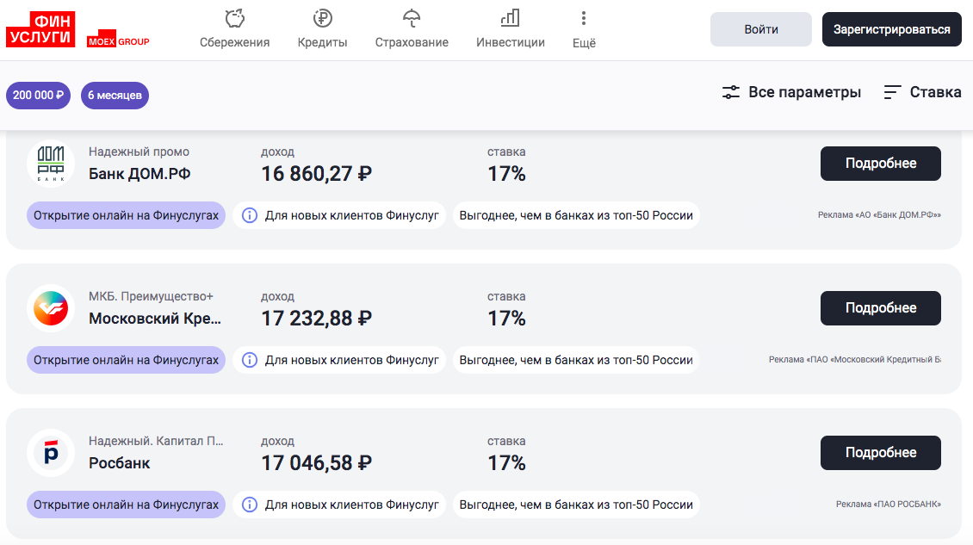Open the Ещё three-dots menu icon
The image size is (973, 545).
click(583, 19)
